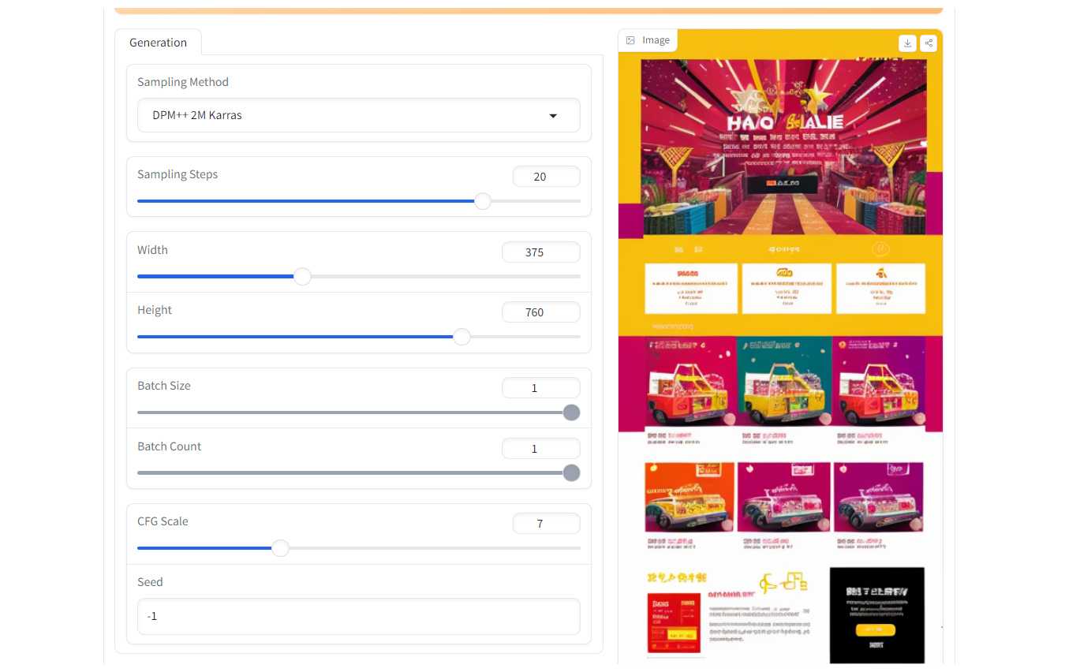
Task: Focus the CFG Scale number field
Action: [546, 524]
